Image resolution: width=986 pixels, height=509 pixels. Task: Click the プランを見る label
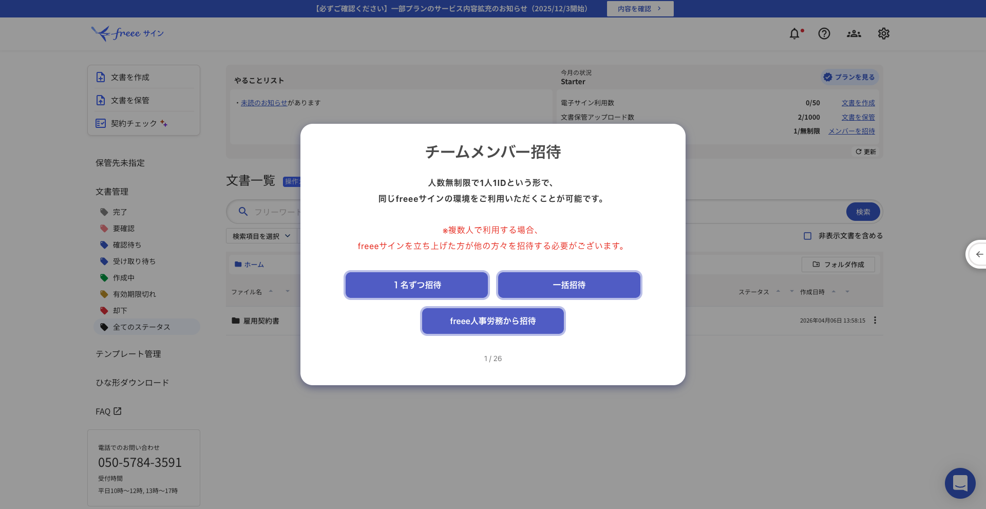pos(855,77)
